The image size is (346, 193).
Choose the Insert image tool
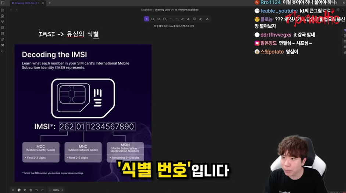point(195,19)
